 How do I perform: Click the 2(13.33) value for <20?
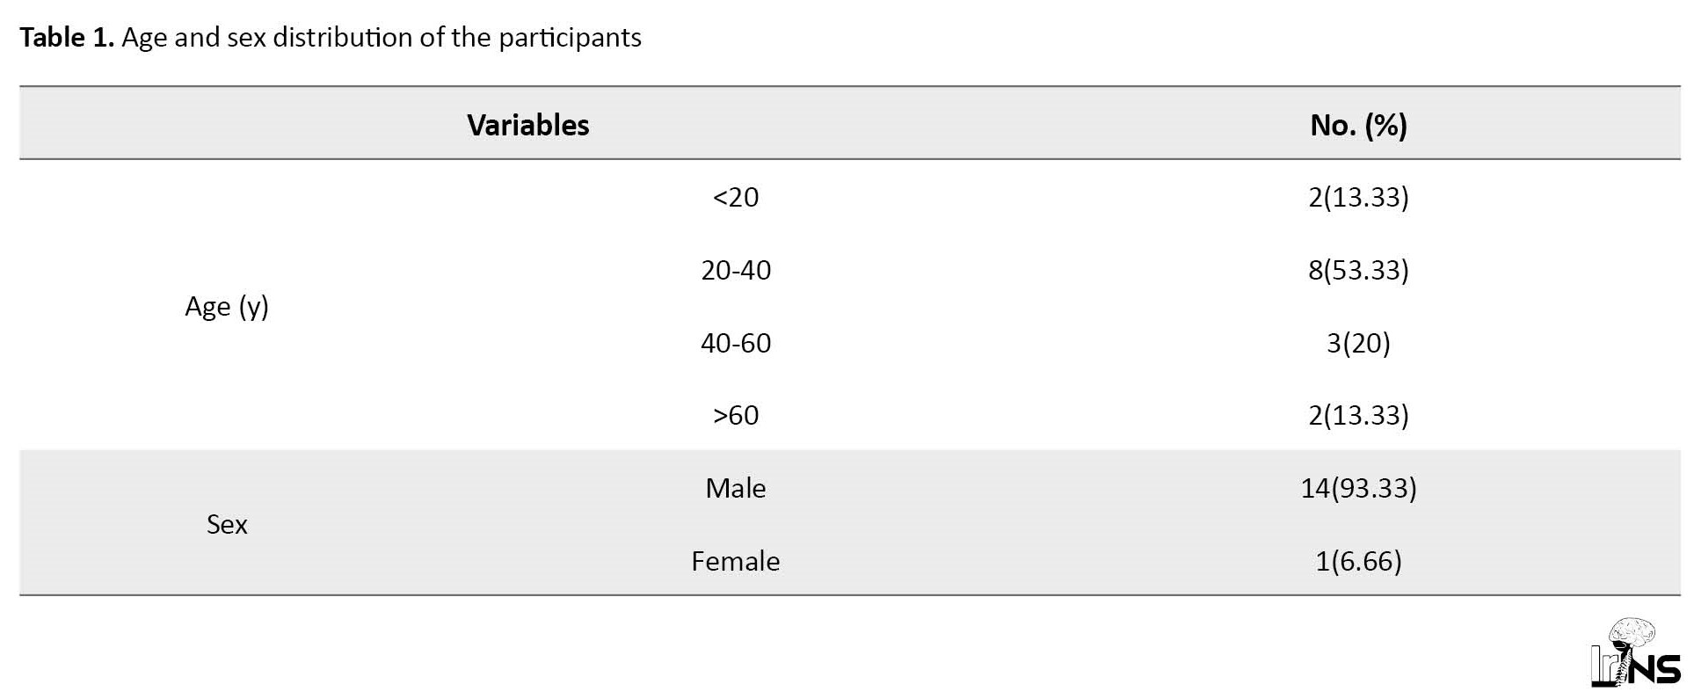pos(1358,197)
